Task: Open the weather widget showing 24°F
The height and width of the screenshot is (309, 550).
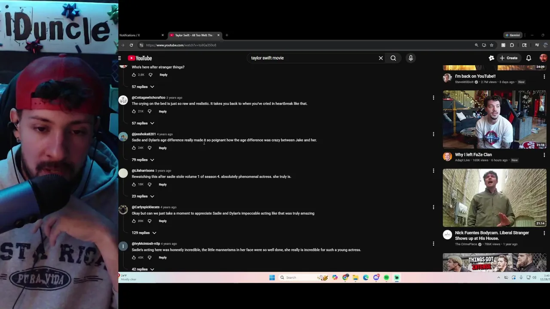Action: (x=128, y=277)
